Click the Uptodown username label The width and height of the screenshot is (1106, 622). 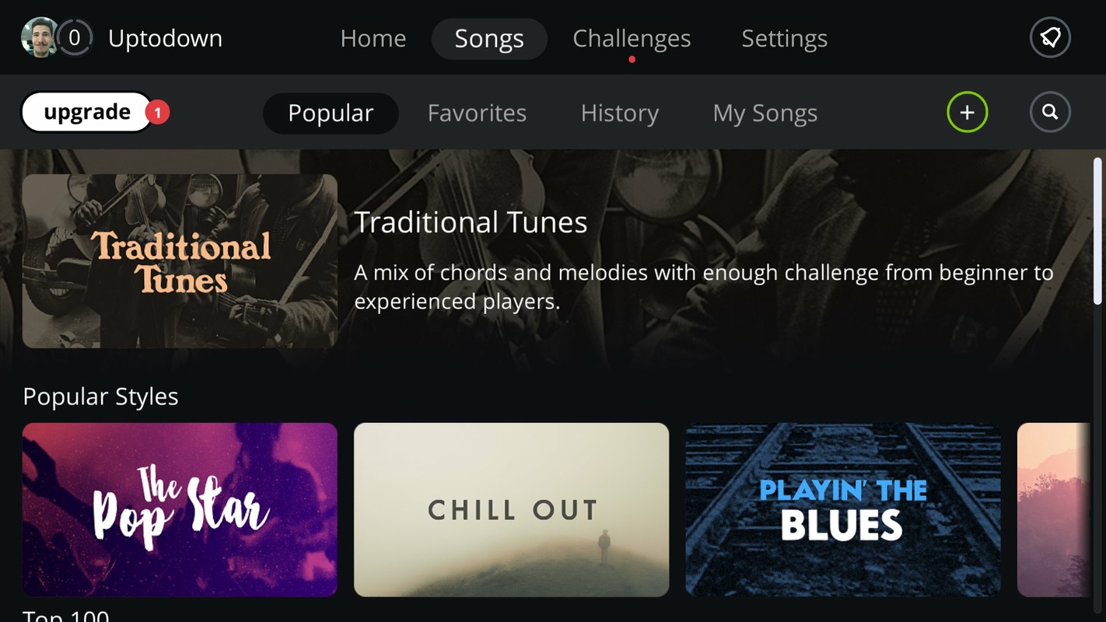click(165, 38)
